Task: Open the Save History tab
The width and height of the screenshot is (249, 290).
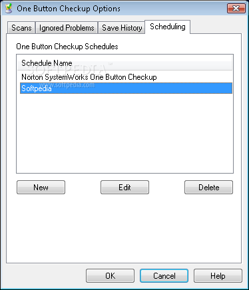Action: (122, 28)
